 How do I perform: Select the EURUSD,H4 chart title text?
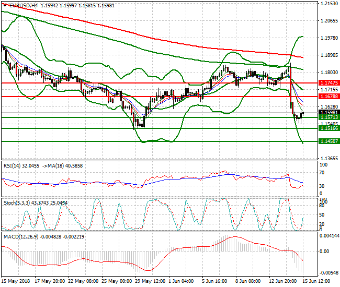(24, 6)
